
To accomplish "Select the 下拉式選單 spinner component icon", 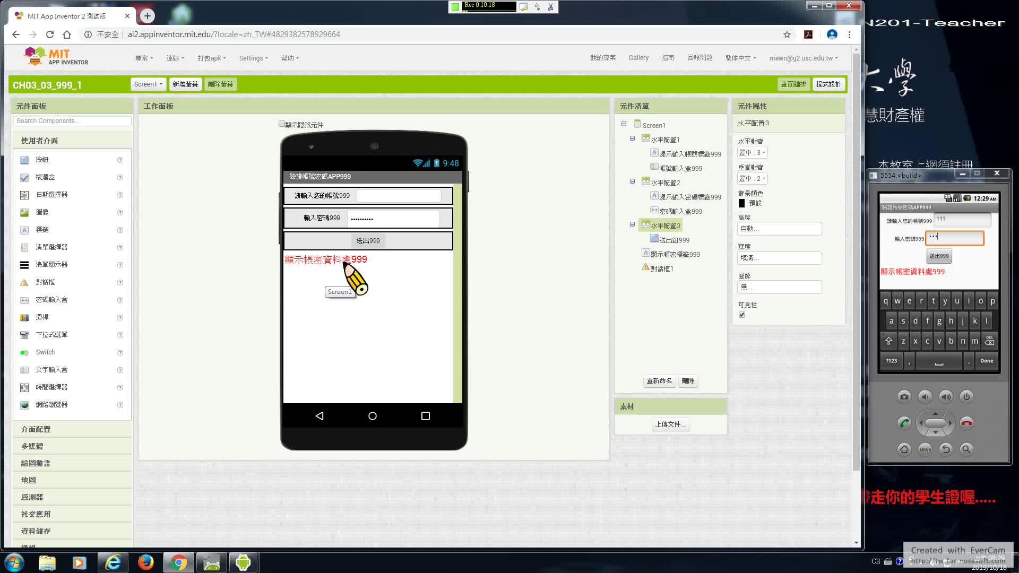I will [24, 335].
